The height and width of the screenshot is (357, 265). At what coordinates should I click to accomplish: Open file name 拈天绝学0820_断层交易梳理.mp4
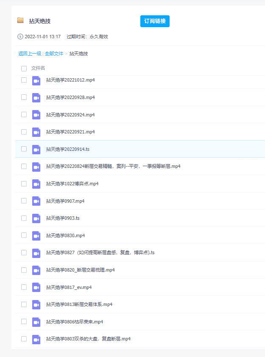pos(81,270)
